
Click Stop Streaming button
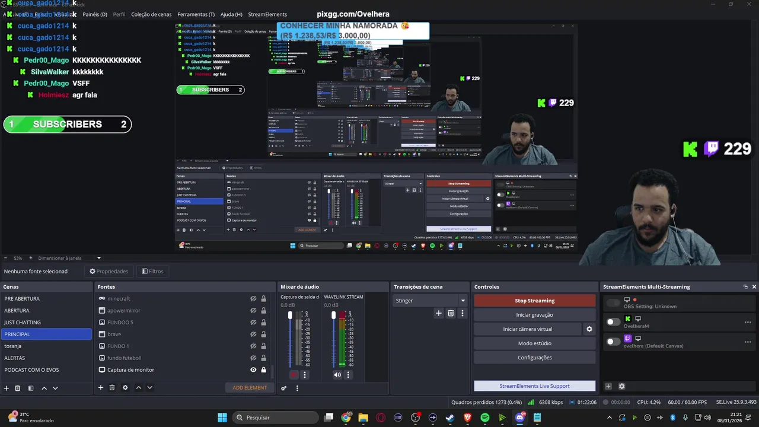(534, 301)
